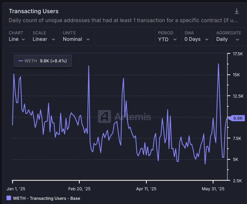Screen dimensions: 247x204
Task: Click the Transacting Users chart title
Action: [33, 11]
